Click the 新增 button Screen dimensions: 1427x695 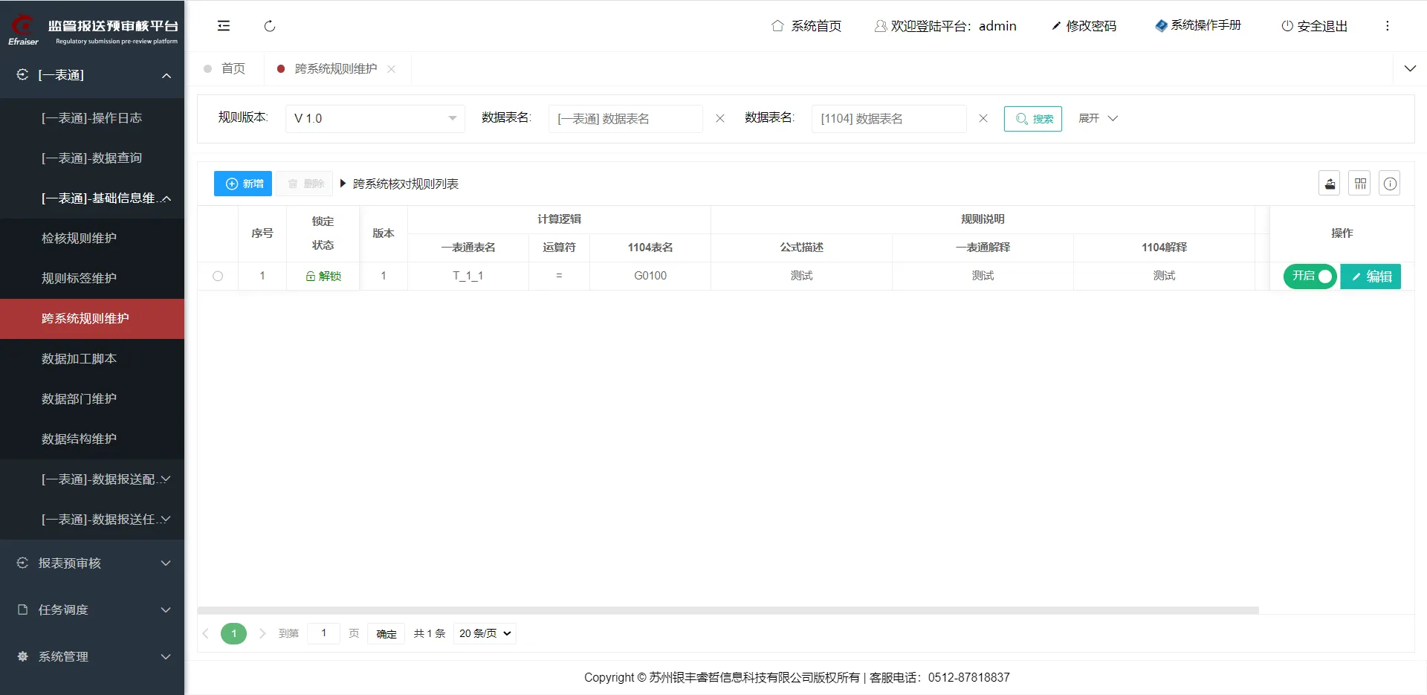pyautogui.click(x=243, y=184)
